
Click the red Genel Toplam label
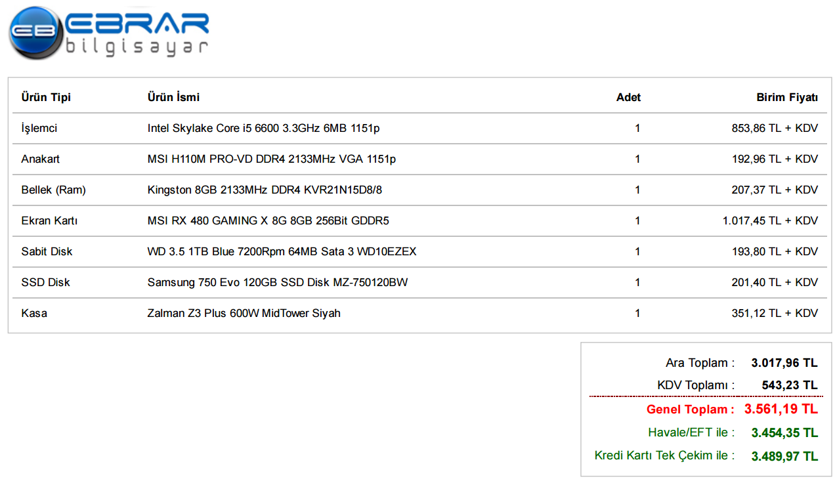pyautogui.click(x=691, y=409)
